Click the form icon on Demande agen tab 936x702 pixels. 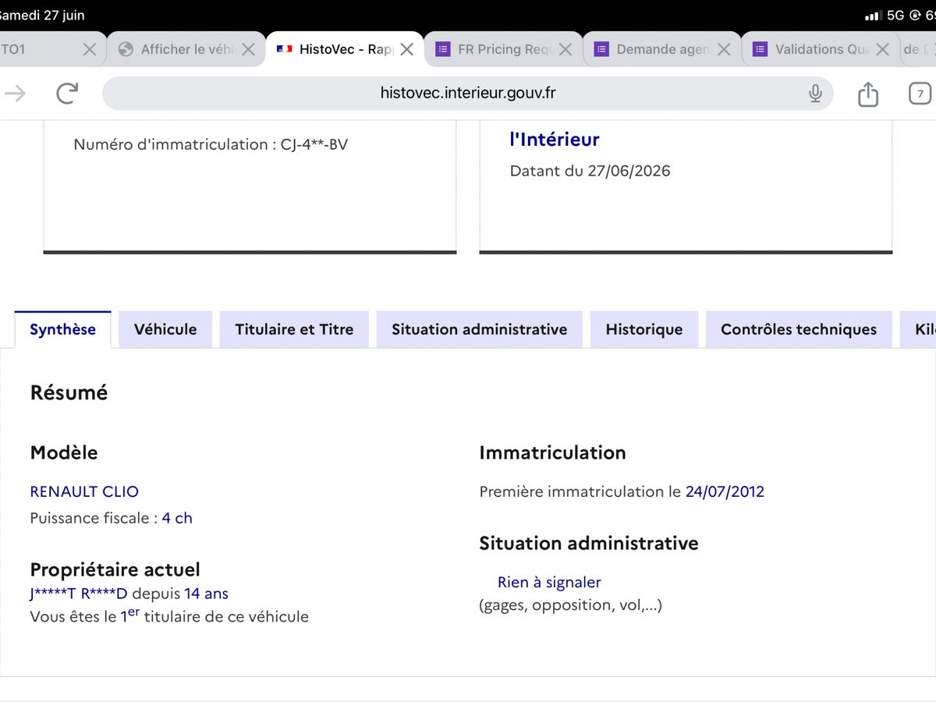(x=601, y=49)
